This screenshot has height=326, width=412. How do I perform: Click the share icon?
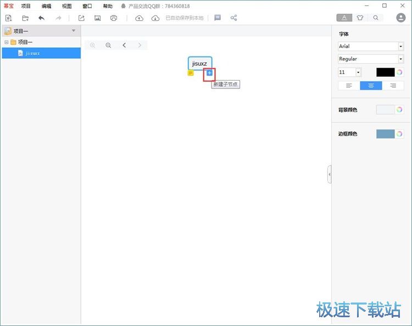click(233, 18)
